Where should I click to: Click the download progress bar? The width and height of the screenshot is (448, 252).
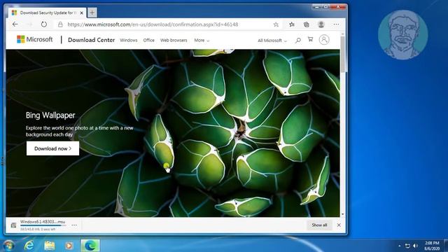pyautogui.click(x=43, y=225)
